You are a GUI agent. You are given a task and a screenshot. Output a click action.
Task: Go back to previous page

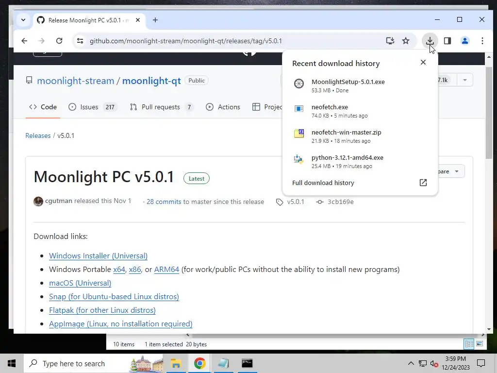coord(24,41)
